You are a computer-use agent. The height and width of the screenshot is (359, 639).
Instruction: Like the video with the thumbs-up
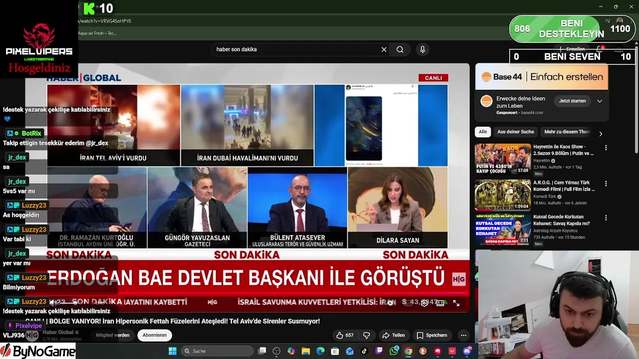pyautogui.click(x=344, y=335)
